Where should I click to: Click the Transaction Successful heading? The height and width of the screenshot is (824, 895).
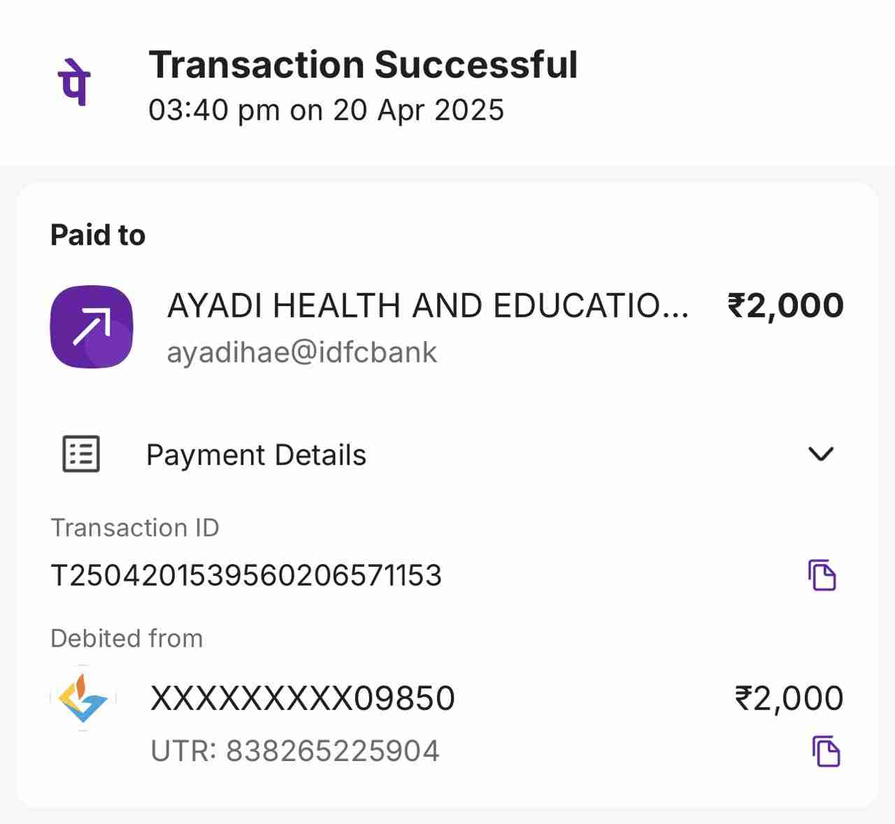(363, 65)
